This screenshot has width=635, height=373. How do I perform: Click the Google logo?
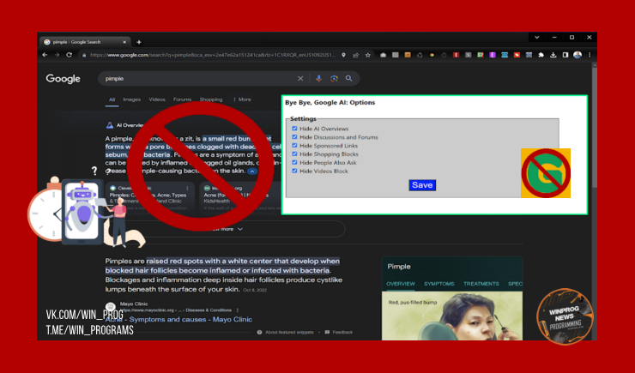(x=63, y=79)
